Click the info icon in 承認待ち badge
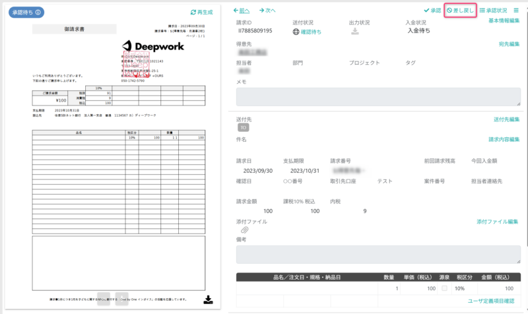Viewport: 528px width, 314px height. point(38,12)
